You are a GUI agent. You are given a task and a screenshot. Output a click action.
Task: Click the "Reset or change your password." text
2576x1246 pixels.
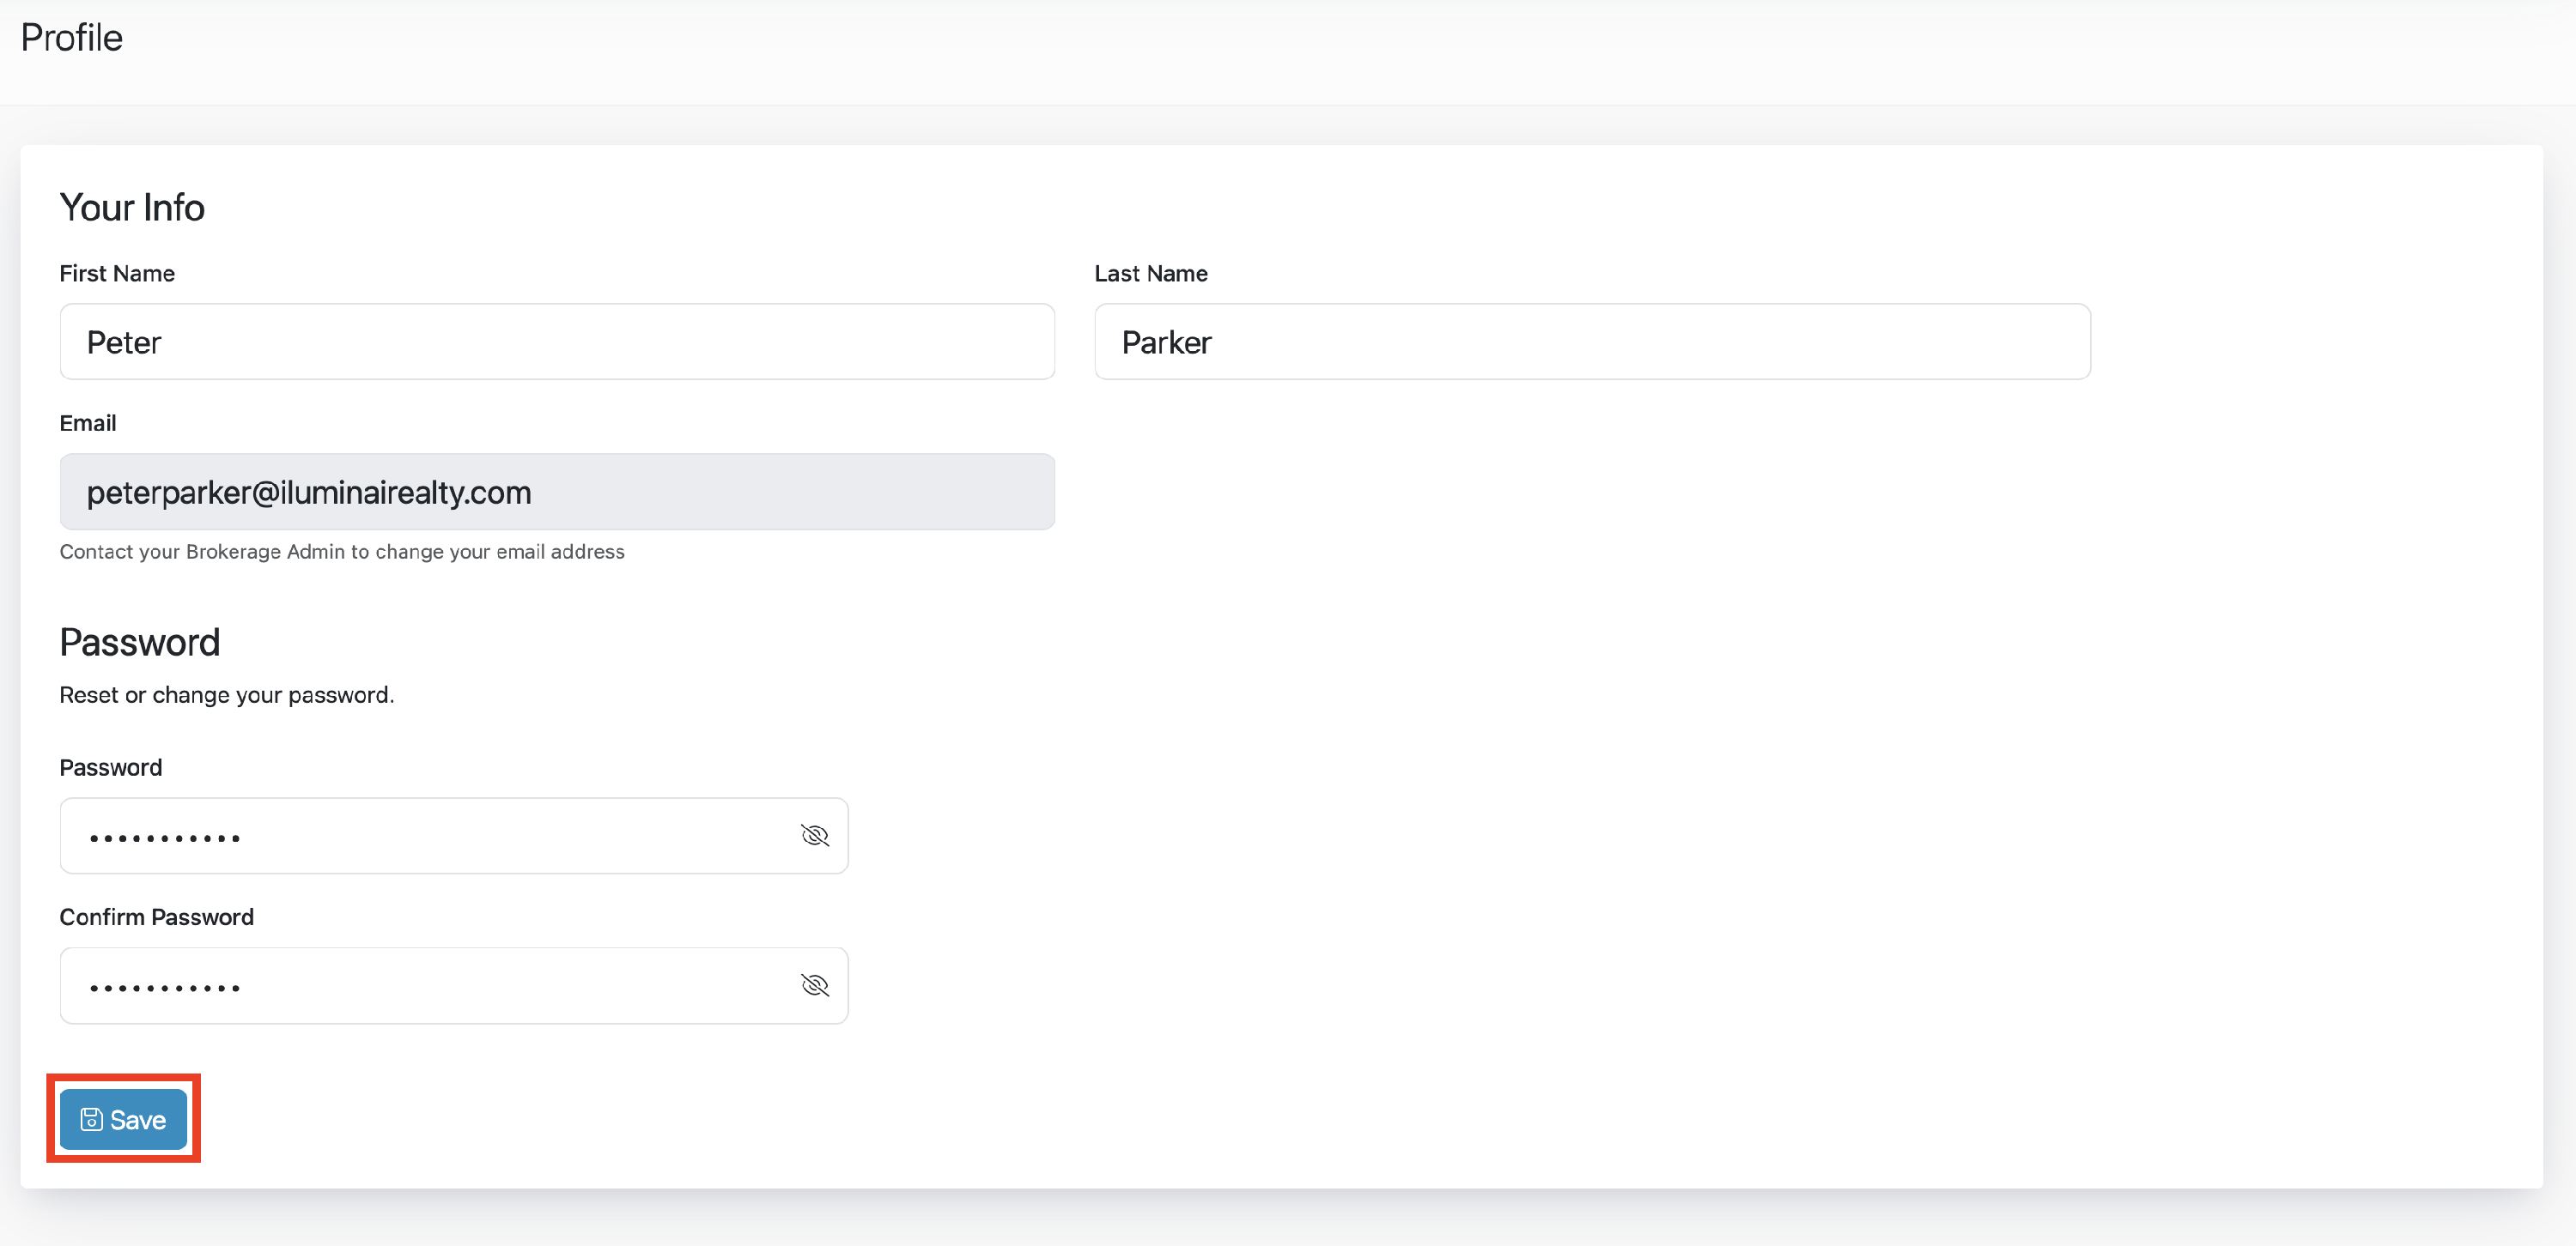pos(227,694)
